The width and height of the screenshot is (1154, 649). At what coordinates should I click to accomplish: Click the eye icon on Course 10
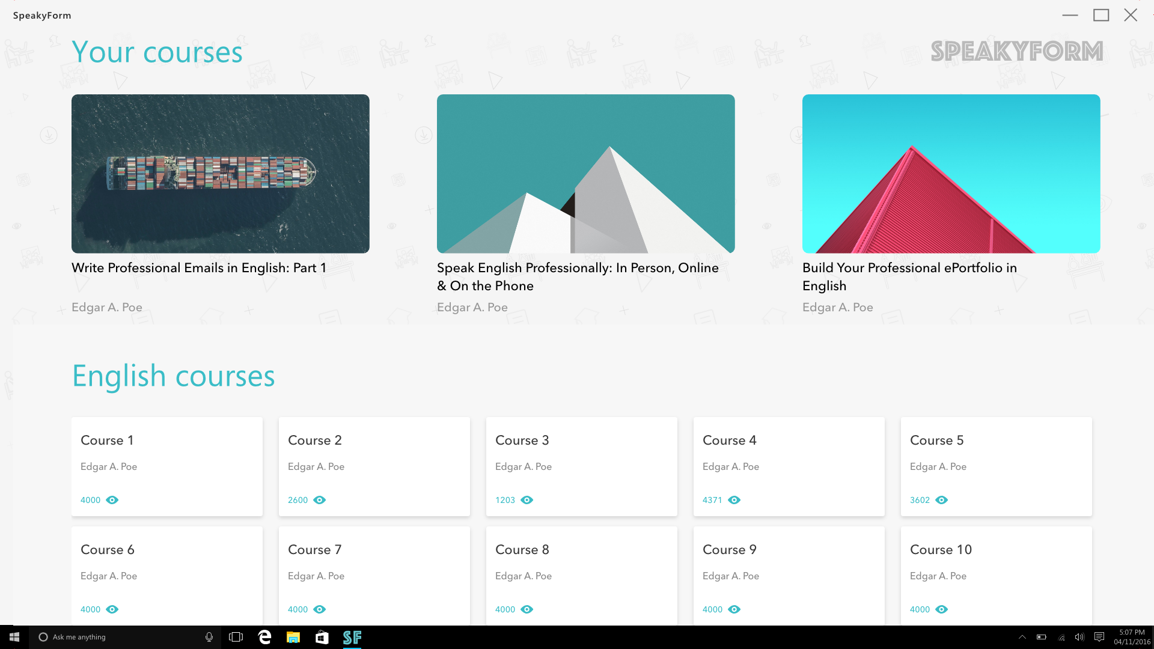pos(942,609)
